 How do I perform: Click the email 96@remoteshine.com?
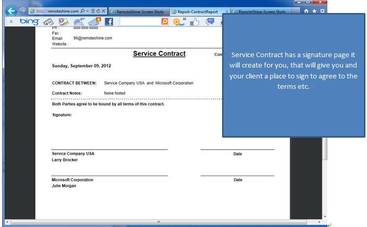click(x=93, y=38)
